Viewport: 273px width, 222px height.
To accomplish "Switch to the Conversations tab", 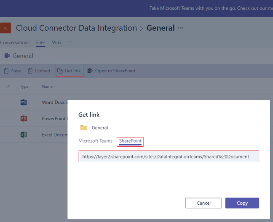I will pyautogui.click(x=15, y=42).
